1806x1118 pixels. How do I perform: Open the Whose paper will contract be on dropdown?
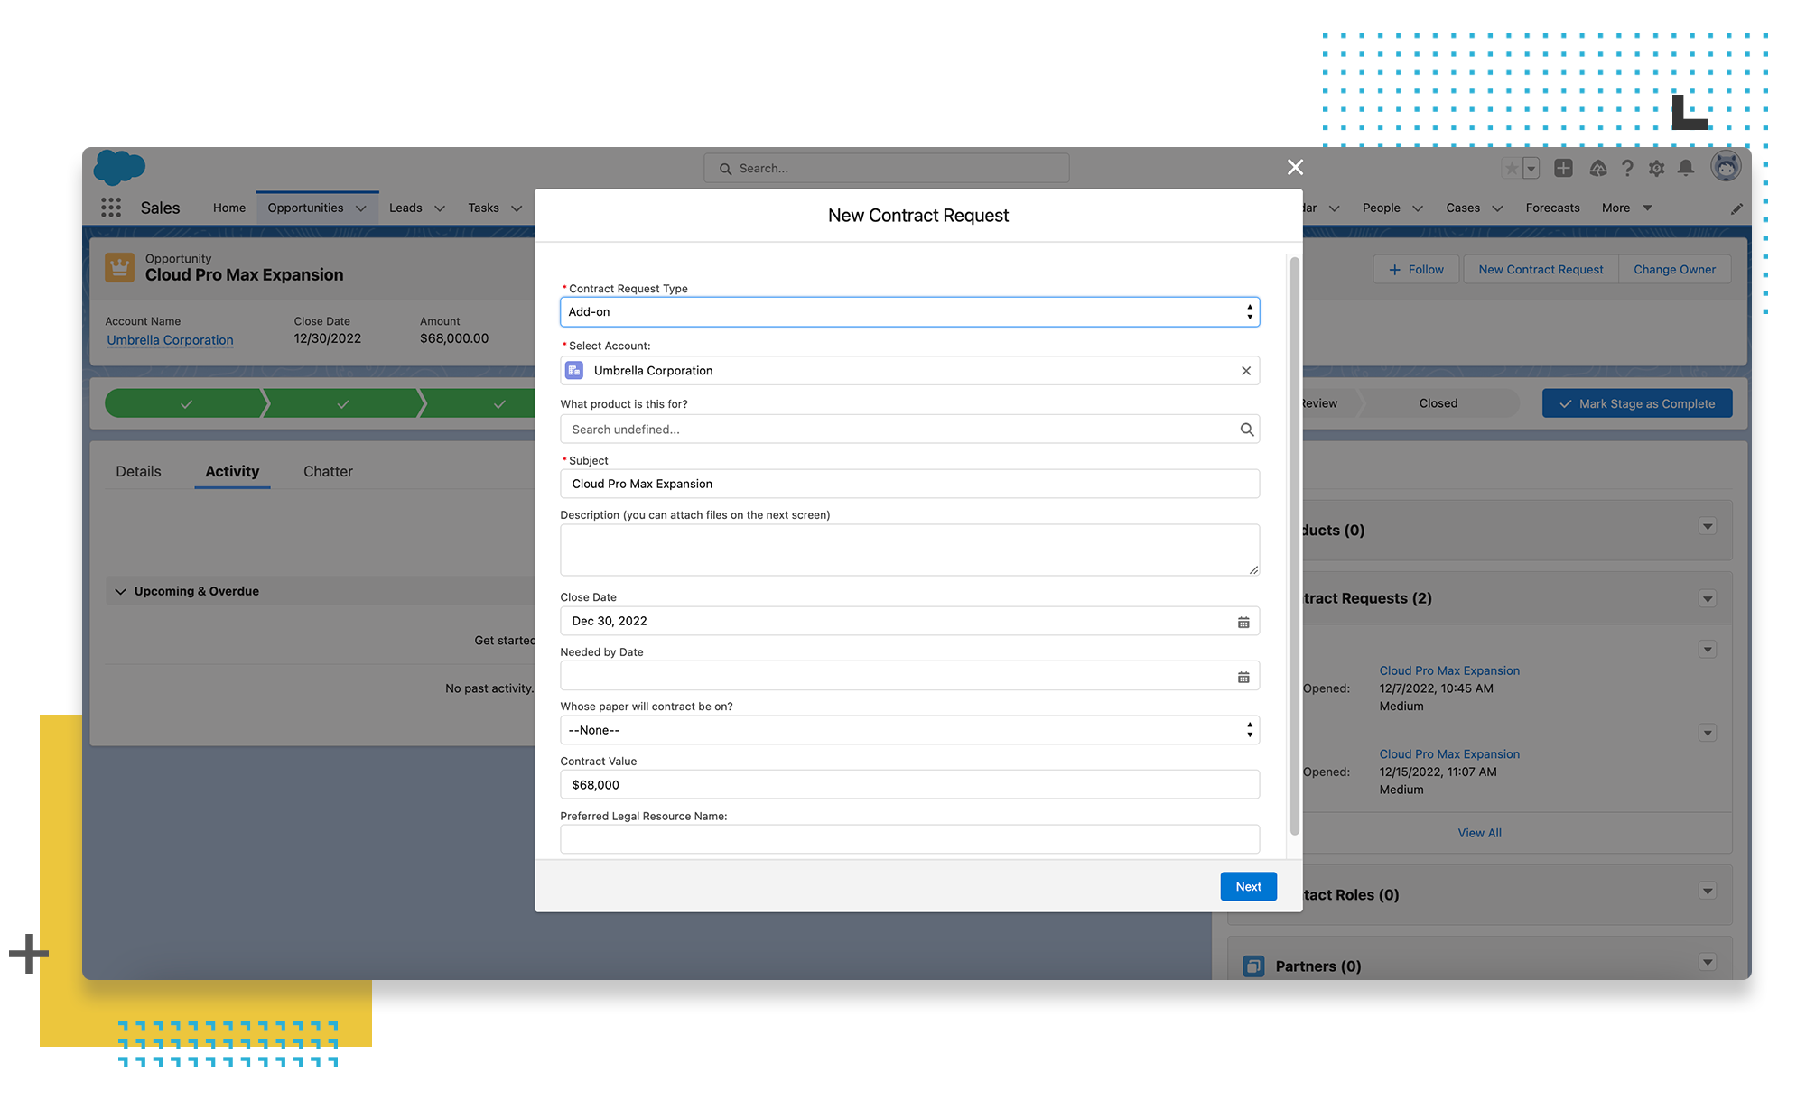pos(909,730)
